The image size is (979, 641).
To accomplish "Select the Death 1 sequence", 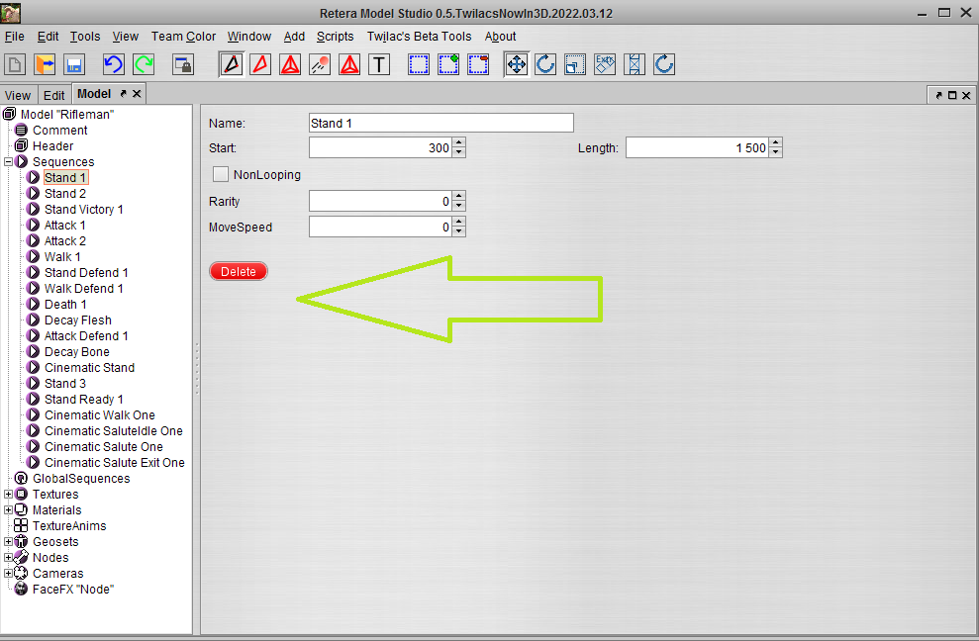I will tap(65, 304).
